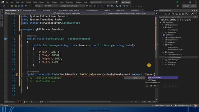Click the Solution Explorer search magnifier icon
Image resolution: width=199 pixels, height=112 pixels.
[195, 17]
